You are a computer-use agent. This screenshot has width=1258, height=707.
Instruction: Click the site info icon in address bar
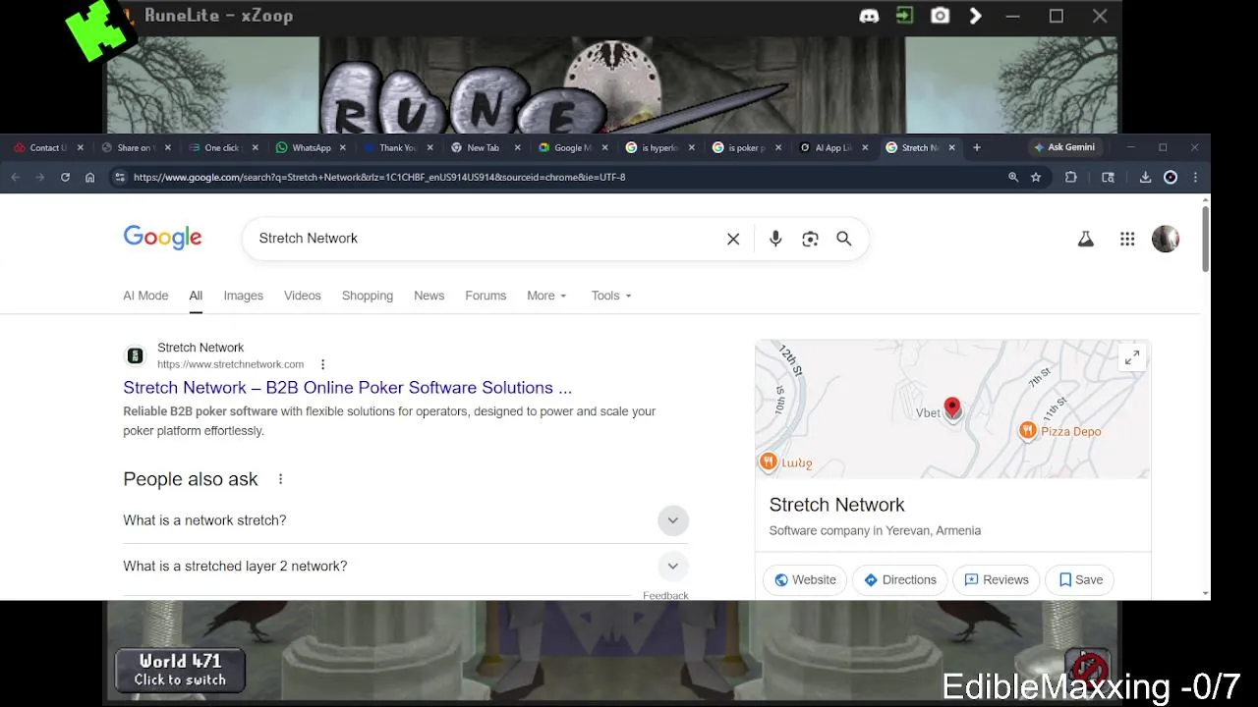[120, 178]
